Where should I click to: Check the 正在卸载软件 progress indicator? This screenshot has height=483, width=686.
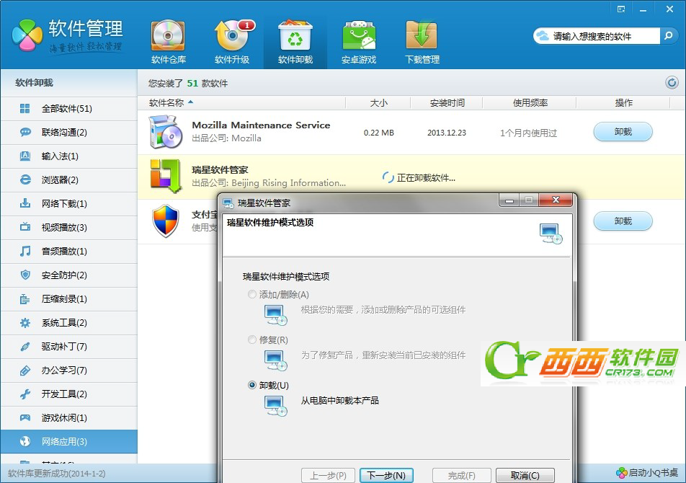[x=418, y=178]
